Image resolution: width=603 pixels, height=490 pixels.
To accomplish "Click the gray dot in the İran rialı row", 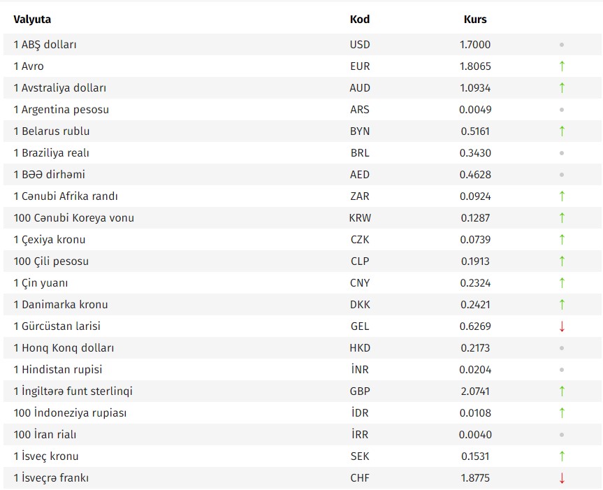I will coord(562,435).
